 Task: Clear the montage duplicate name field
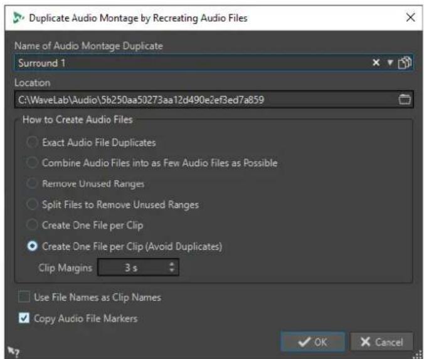[x=376, y=63]
